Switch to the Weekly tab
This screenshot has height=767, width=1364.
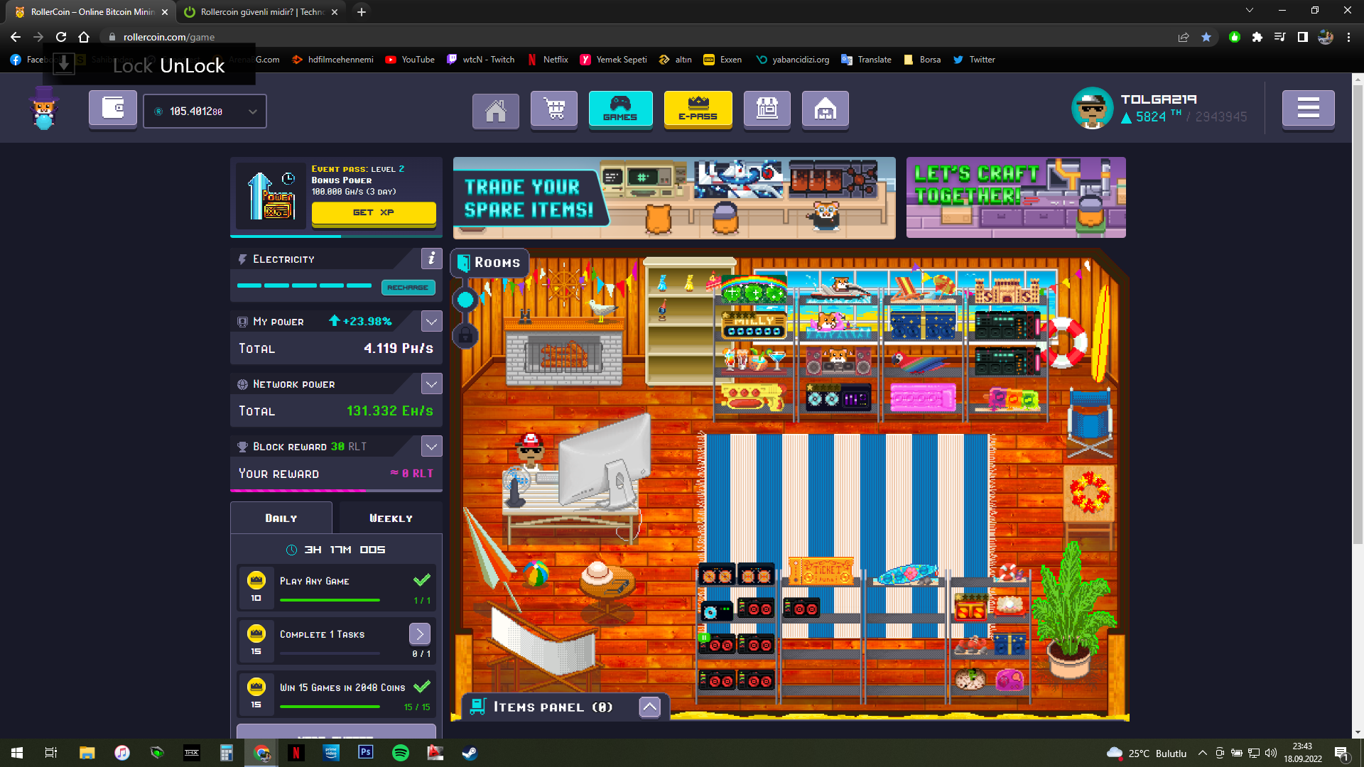(391, 518)
